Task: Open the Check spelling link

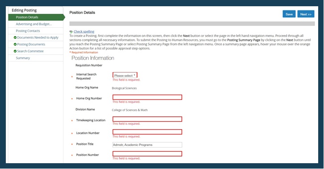Action: pyautogui.click(x=84, y=32)
